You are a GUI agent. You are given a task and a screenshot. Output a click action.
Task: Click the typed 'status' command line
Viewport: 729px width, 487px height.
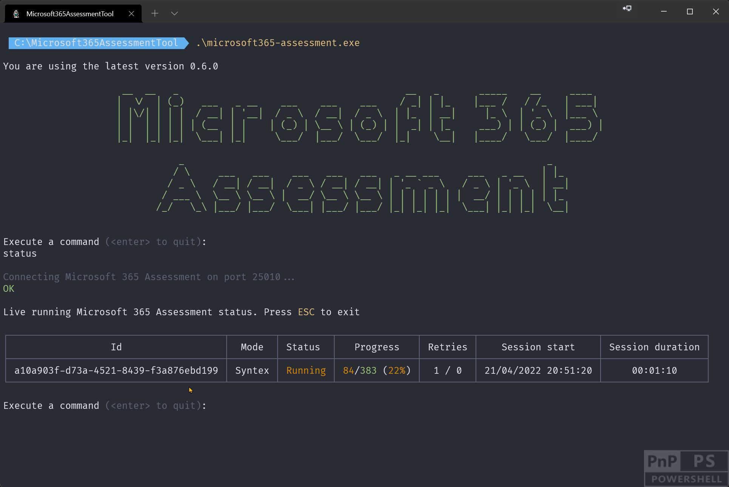tap(20, 254)
